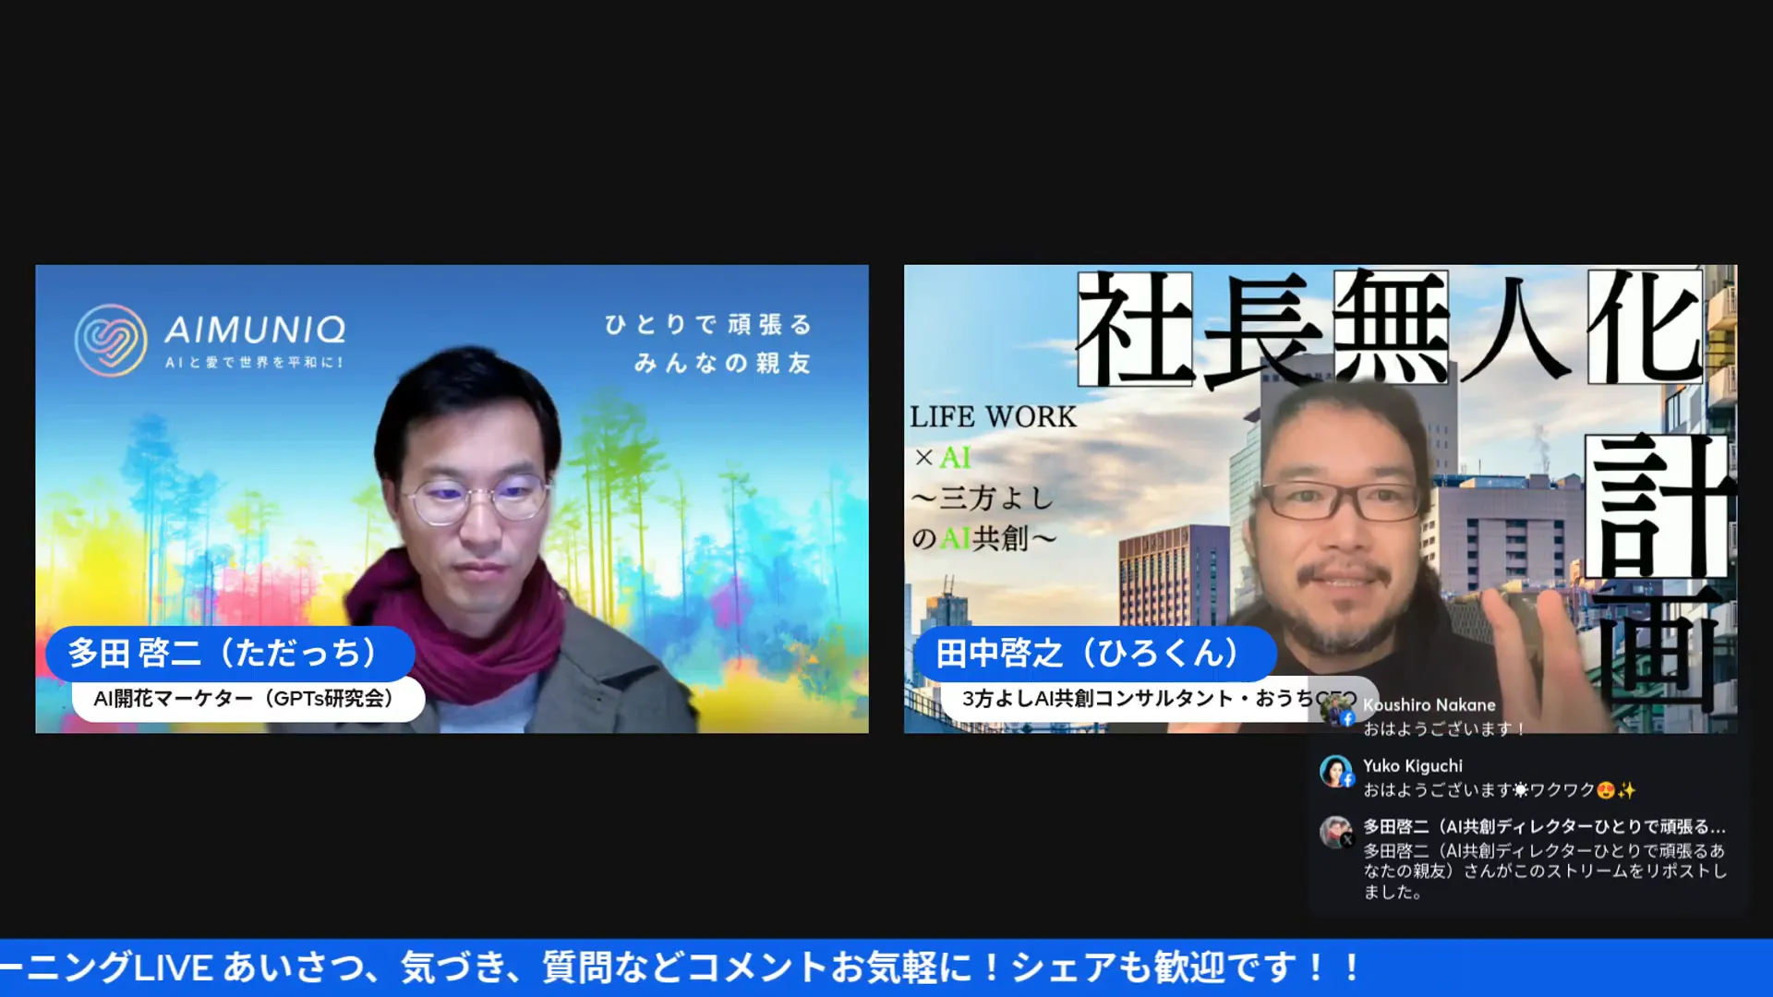Click the X badge on 多田啓二's comment avatar
This screenshot has height=997, width=1773.
pos(1349,838)
